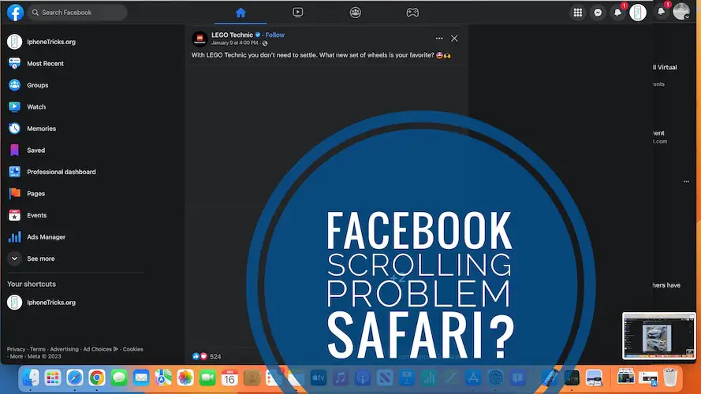Viewport: 701px width, 394px height.
Task: Open the Groups tab in top navigation
Action: pyautogui.click(x=355, y=13)
